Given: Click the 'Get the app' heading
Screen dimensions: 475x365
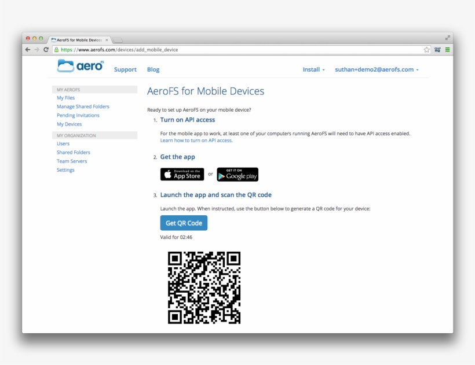Looking at the screenshot, I should point(177,157).
